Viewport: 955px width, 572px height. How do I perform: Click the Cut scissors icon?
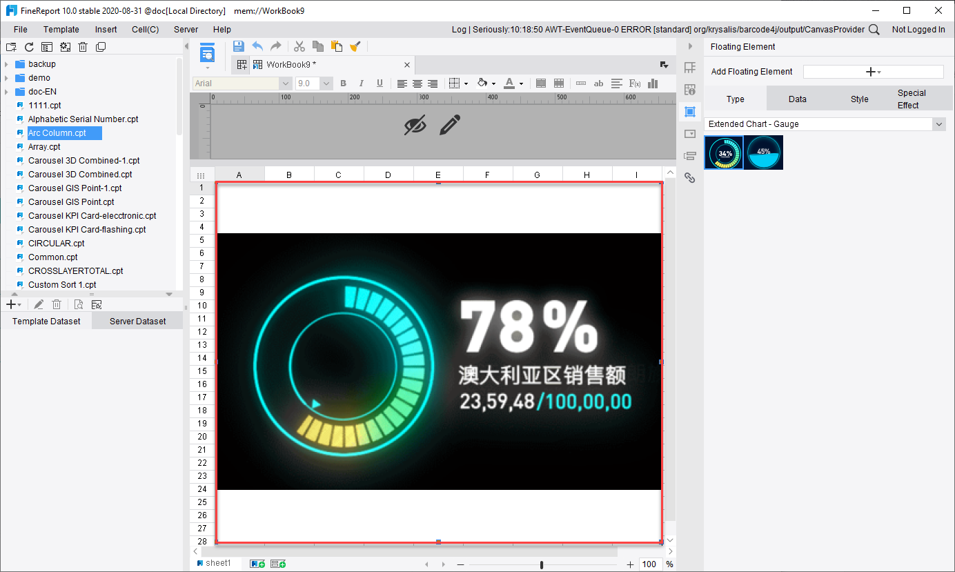pos(299,46)
